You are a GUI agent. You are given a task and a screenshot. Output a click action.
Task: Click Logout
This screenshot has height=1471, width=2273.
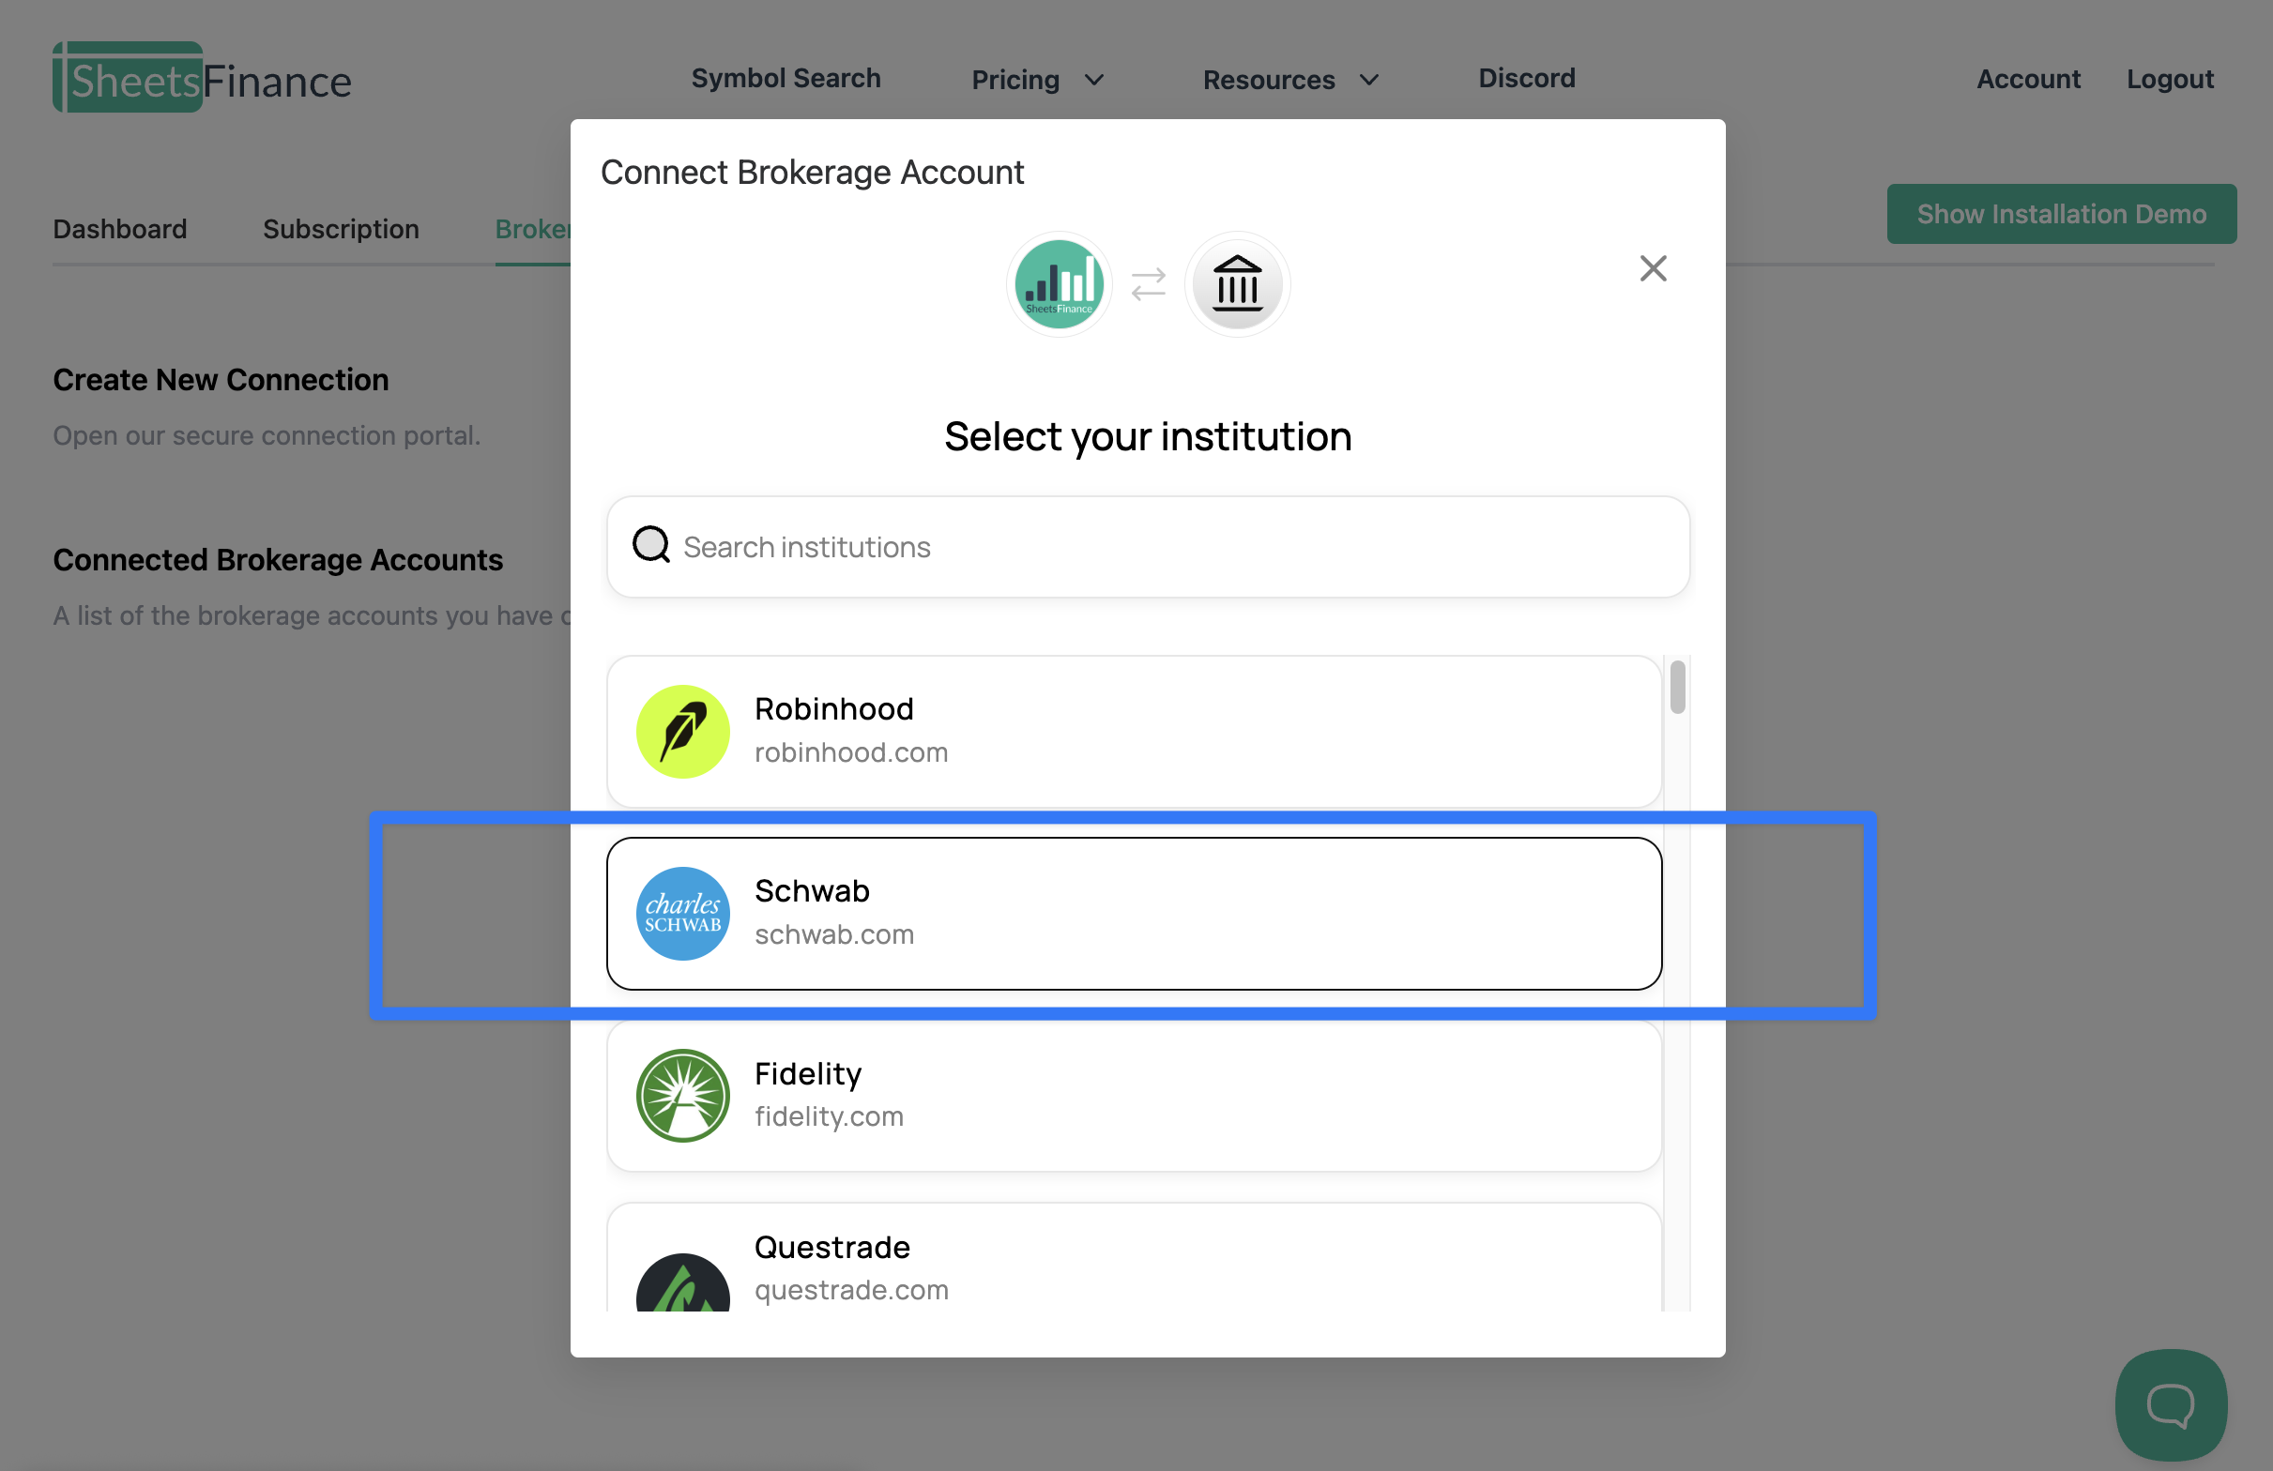point(2169,79)
